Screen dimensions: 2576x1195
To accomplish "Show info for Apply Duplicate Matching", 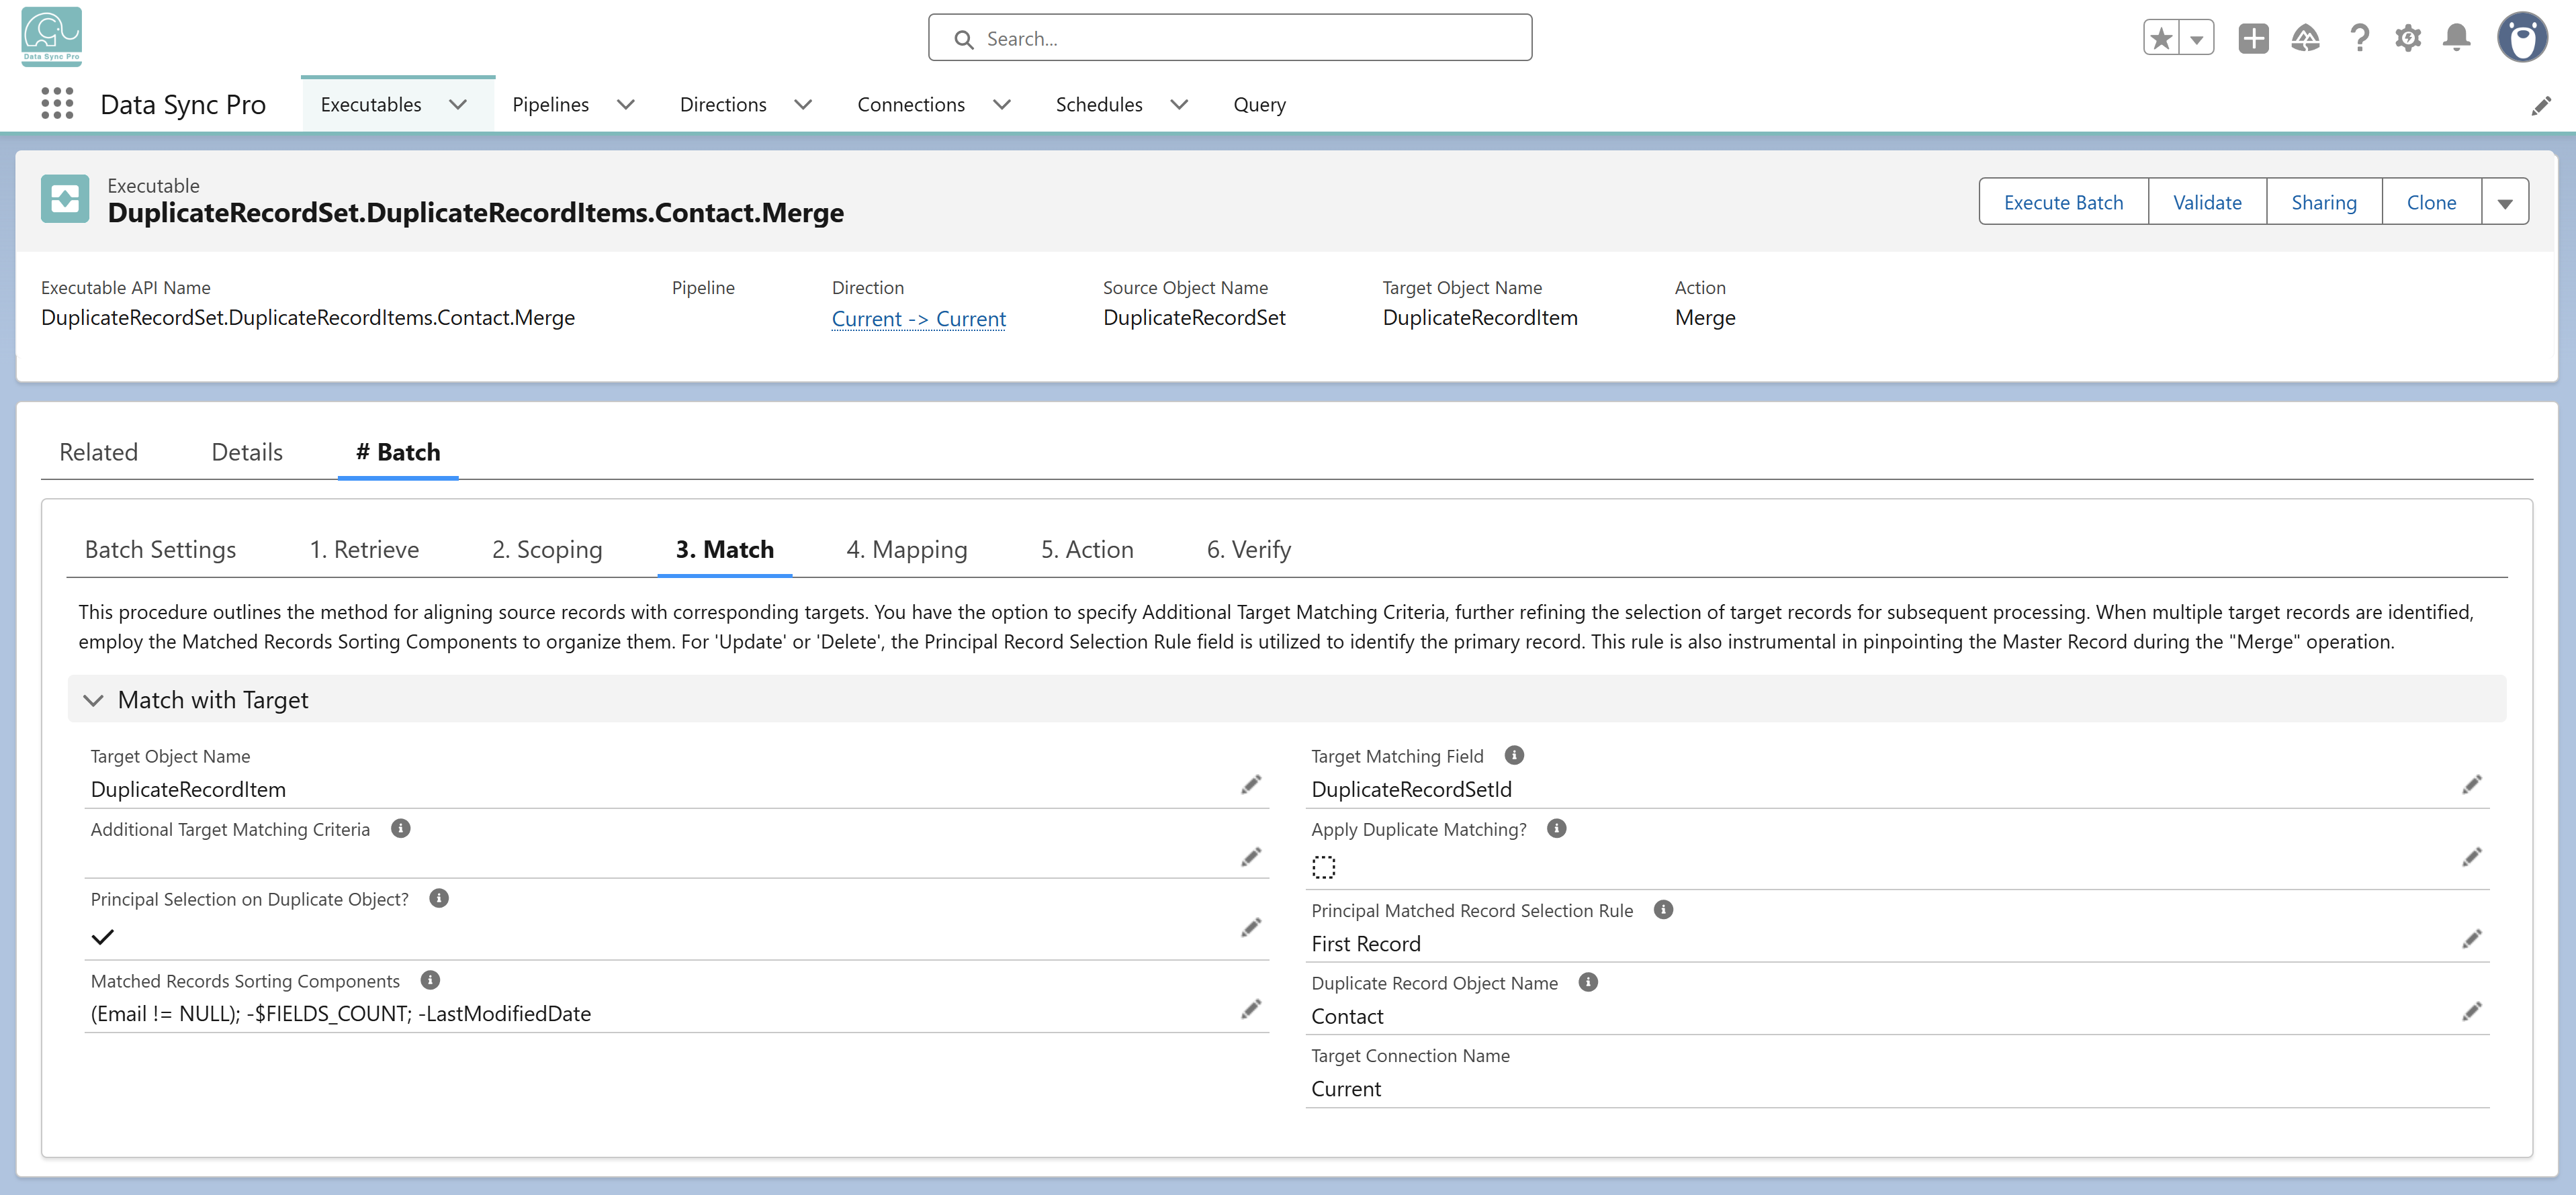I will (x=1556, y=828).
